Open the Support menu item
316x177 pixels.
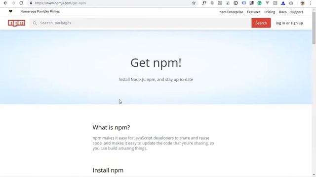[296, 12]
